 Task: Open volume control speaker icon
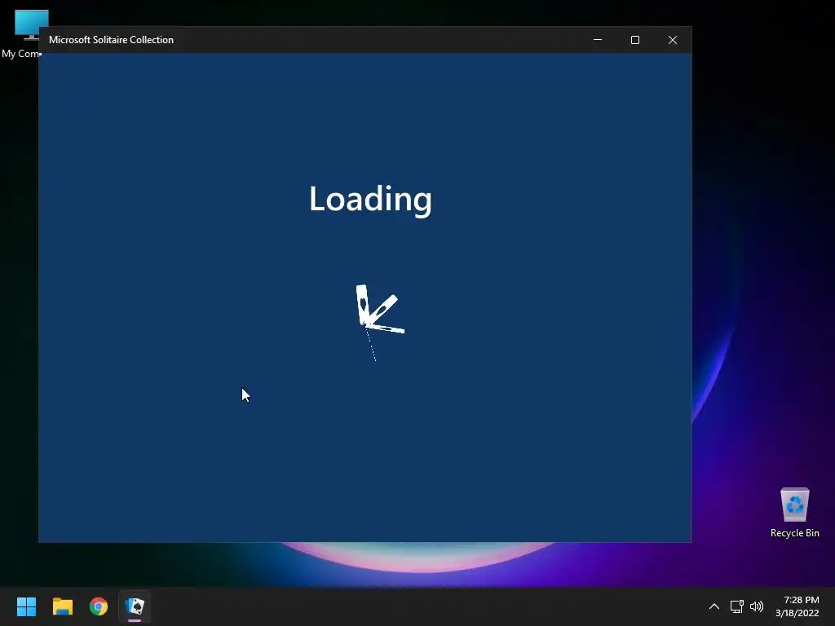click(756, 606)
